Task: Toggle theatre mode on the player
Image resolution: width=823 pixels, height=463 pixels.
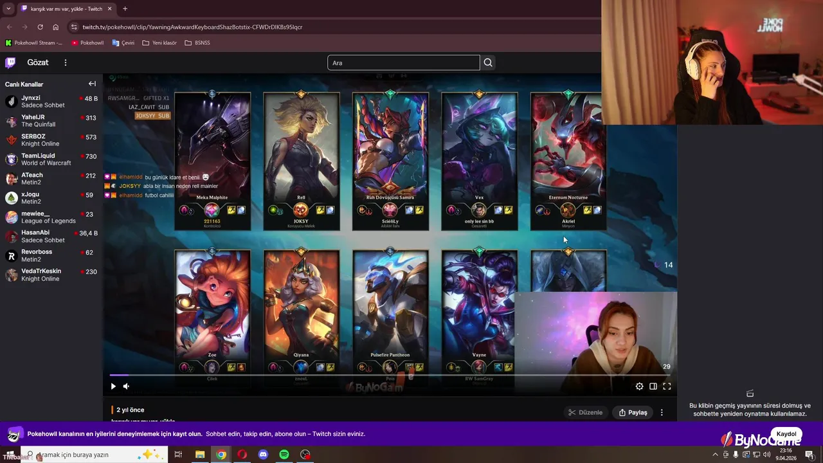Action: [653, 386]
